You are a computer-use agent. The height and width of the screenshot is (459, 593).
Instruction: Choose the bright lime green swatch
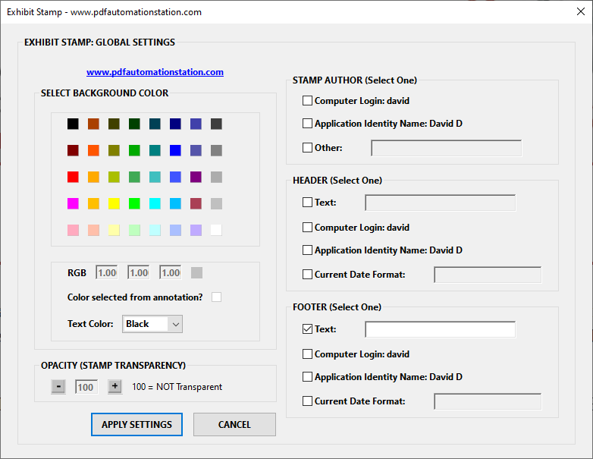point(134,203)
